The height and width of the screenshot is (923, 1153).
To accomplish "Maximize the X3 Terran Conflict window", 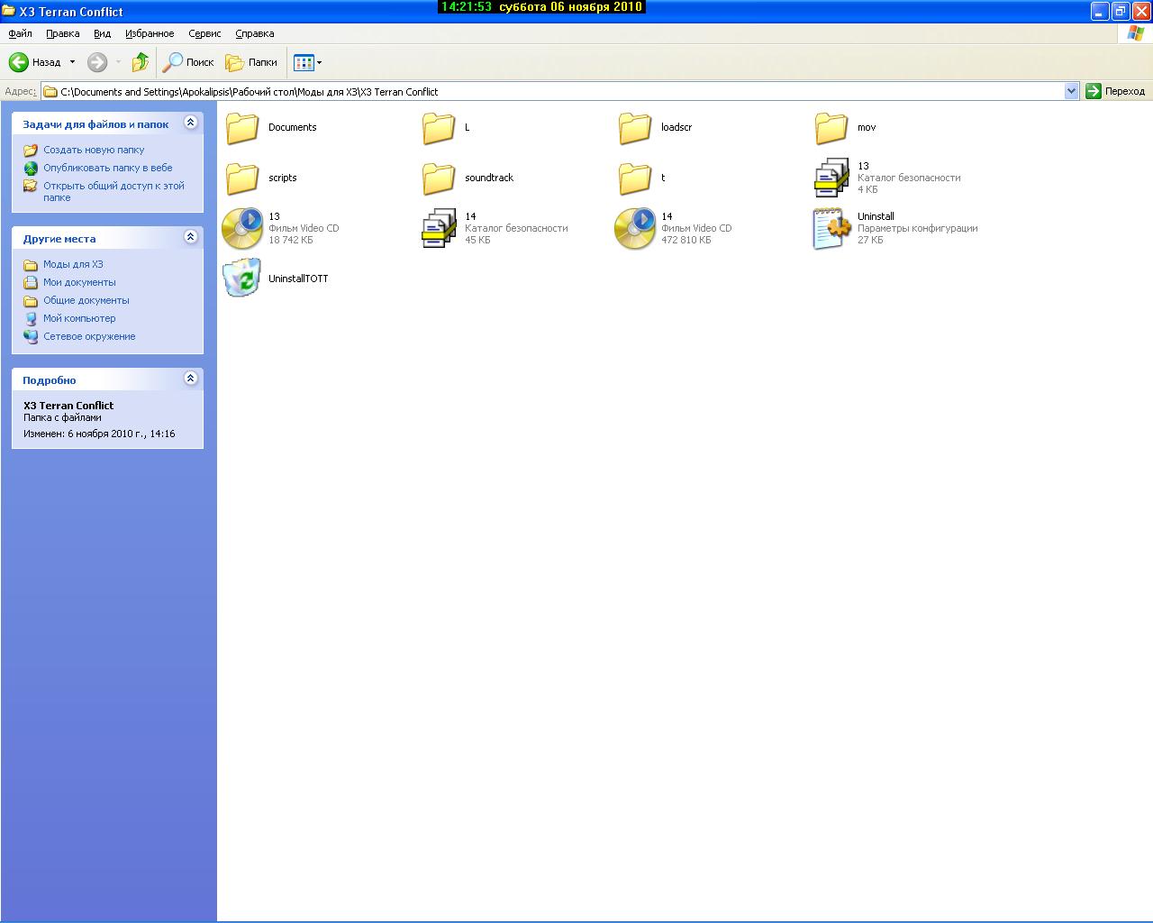I will (1121, 11).
